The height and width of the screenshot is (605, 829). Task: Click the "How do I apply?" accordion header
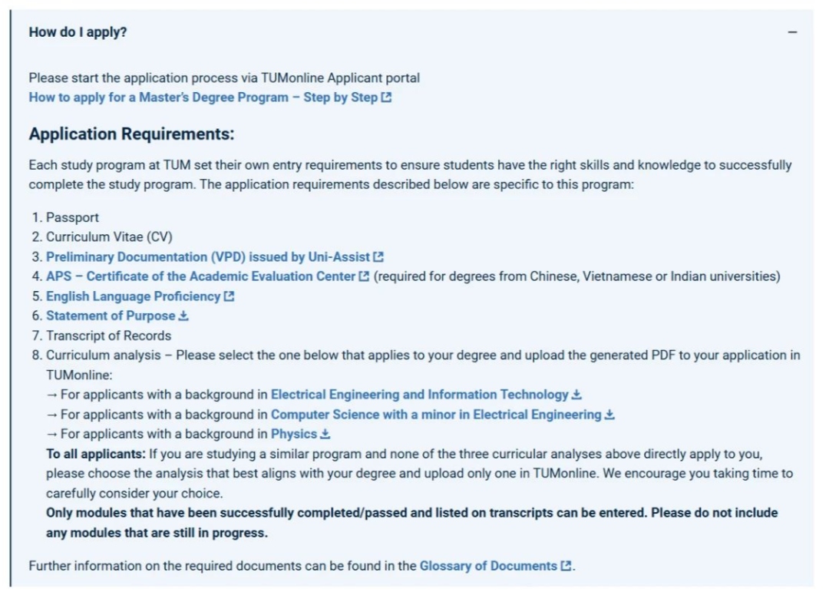pos(78,32)
